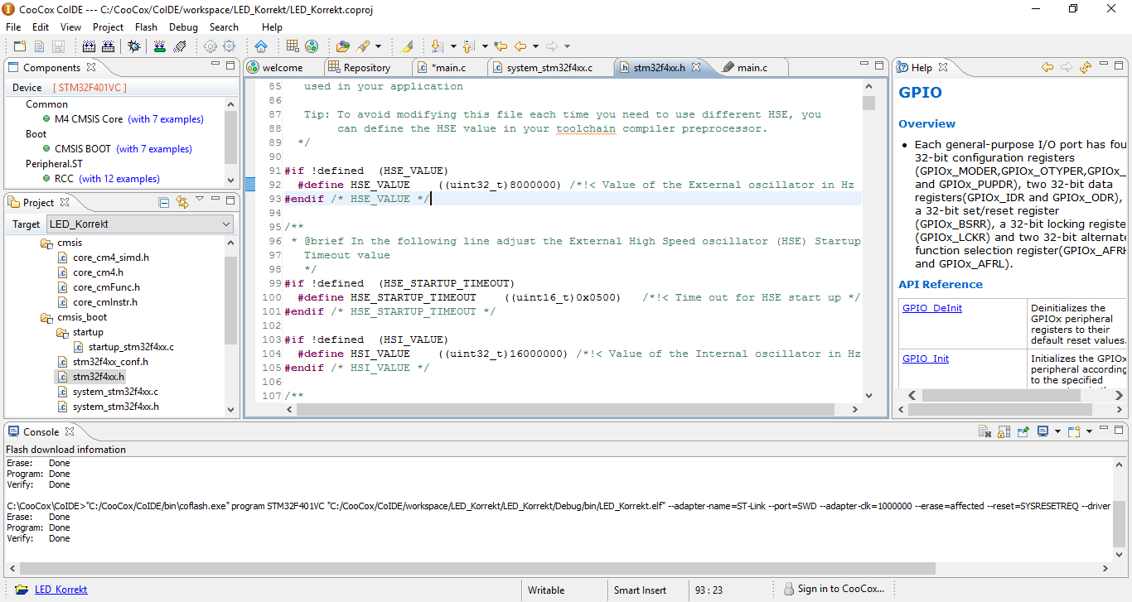This screenshot has width=1132, height=602.
Task: Open the Search toolbar icon dropdown arrow
Action: click(379, 46)
